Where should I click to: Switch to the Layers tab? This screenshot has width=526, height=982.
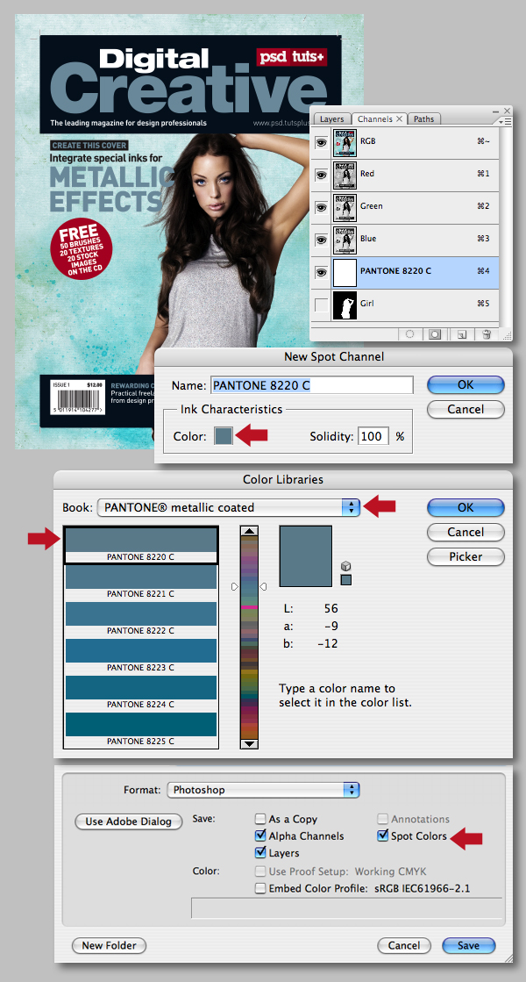[332, 119]
